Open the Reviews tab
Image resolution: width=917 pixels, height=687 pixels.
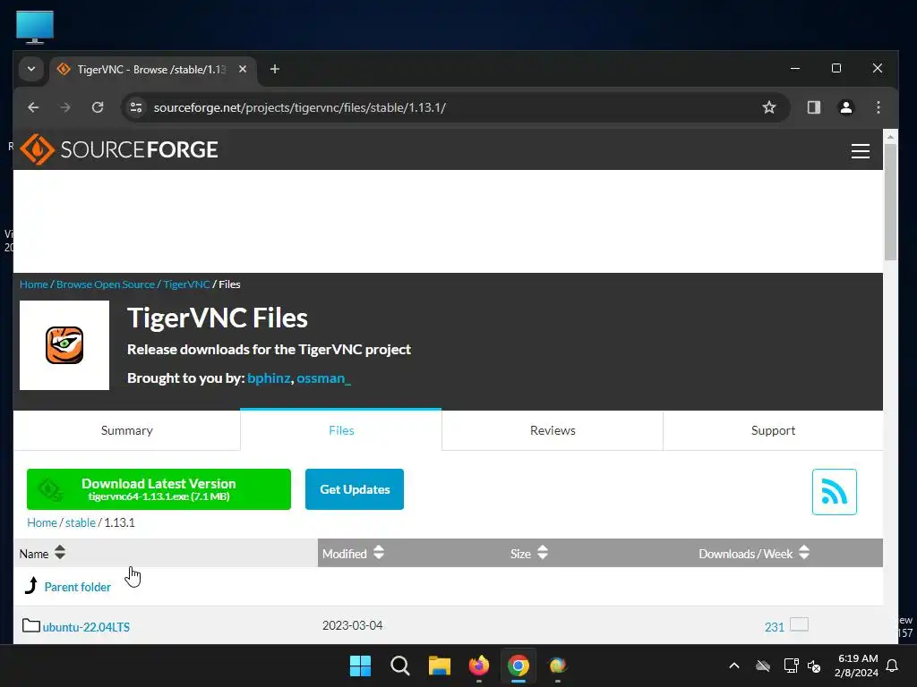click(x=553, y=430)
